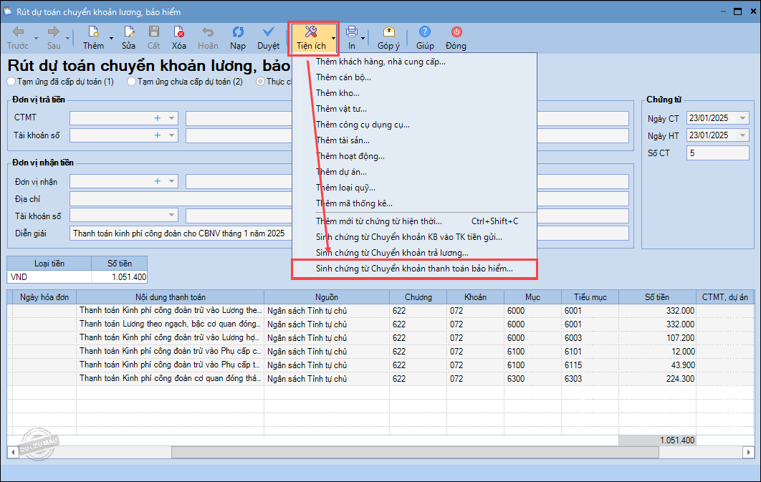Expand the In print dropdown arrow
The width and height of the screenshot is (761, 482).
coord(363,38)
